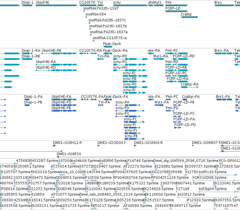Select the DnaJ-1-PA protein label
240x210 pixels.
coord(33,97)
